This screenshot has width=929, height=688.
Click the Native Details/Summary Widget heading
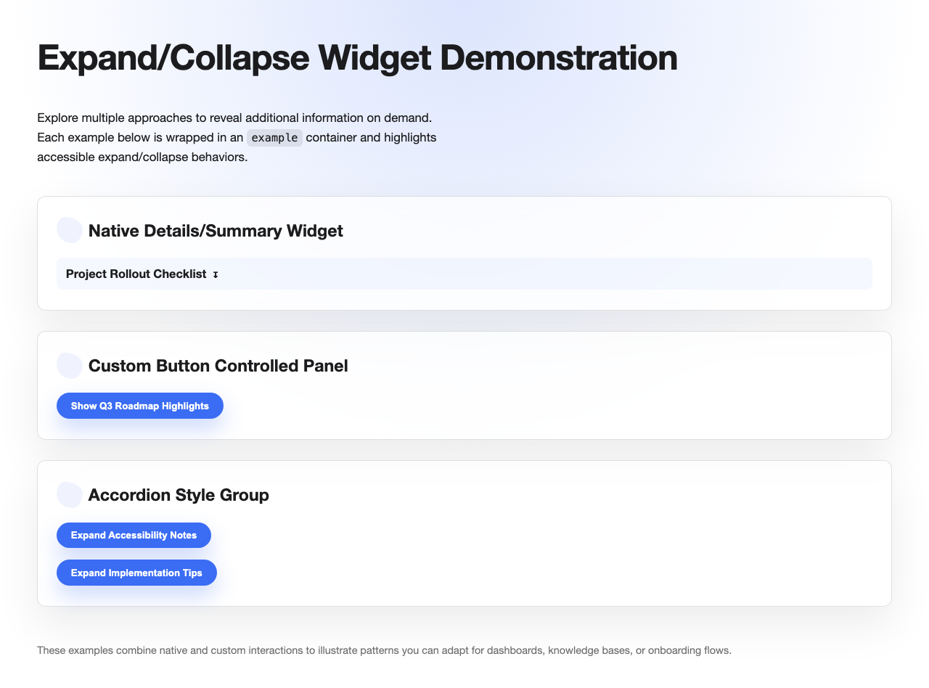215,231
